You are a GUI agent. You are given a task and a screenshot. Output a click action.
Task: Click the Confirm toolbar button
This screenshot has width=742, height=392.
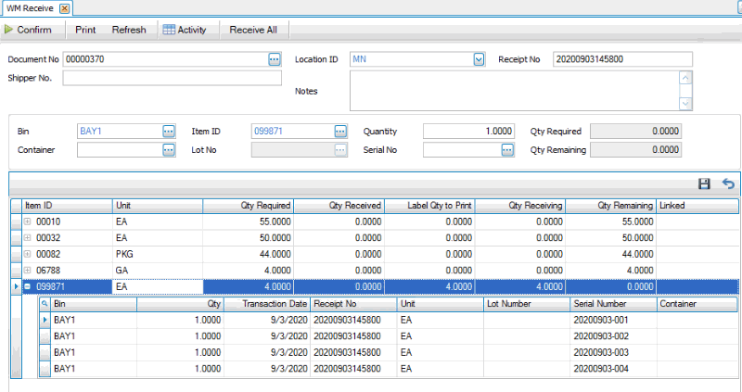tap(29, 30)
